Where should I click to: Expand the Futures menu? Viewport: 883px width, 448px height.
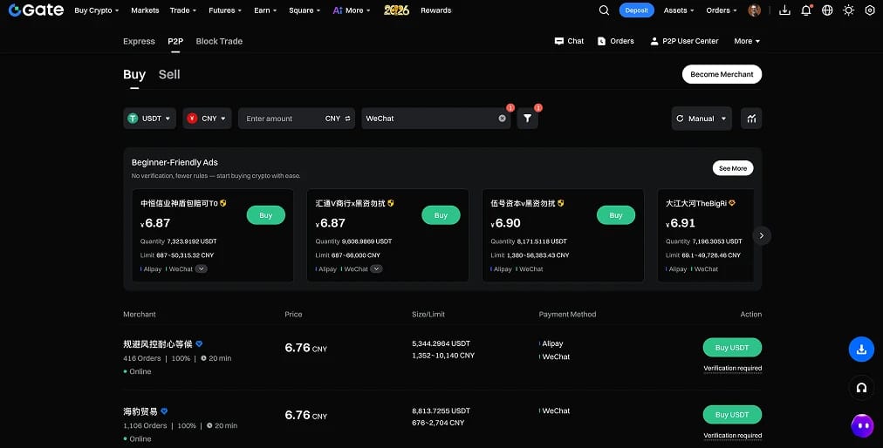coord(225,10)
